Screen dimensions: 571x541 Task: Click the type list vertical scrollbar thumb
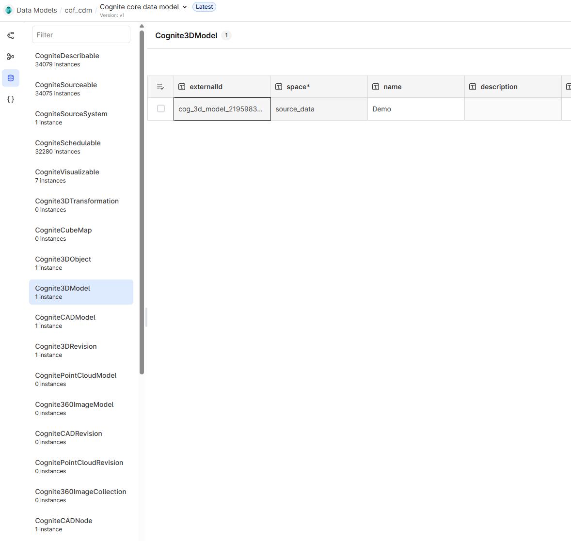click(x=142, y=202)
